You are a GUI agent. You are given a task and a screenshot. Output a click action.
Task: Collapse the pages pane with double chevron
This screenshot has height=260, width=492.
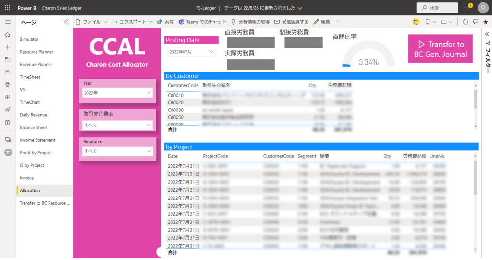pyautogui.click(x=66, y=22)
